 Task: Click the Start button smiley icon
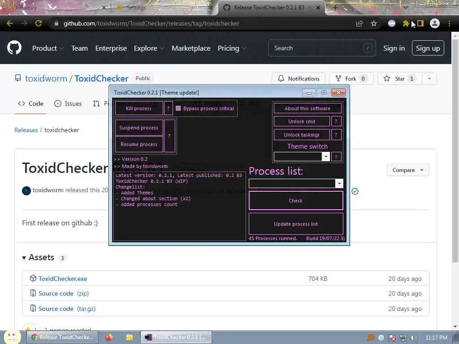click(x=12, y=337)
